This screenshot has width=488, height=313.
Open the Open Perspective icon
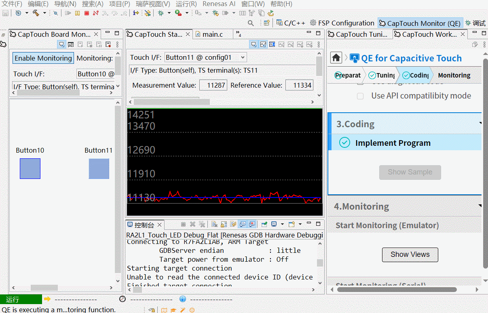coord(266,23)
